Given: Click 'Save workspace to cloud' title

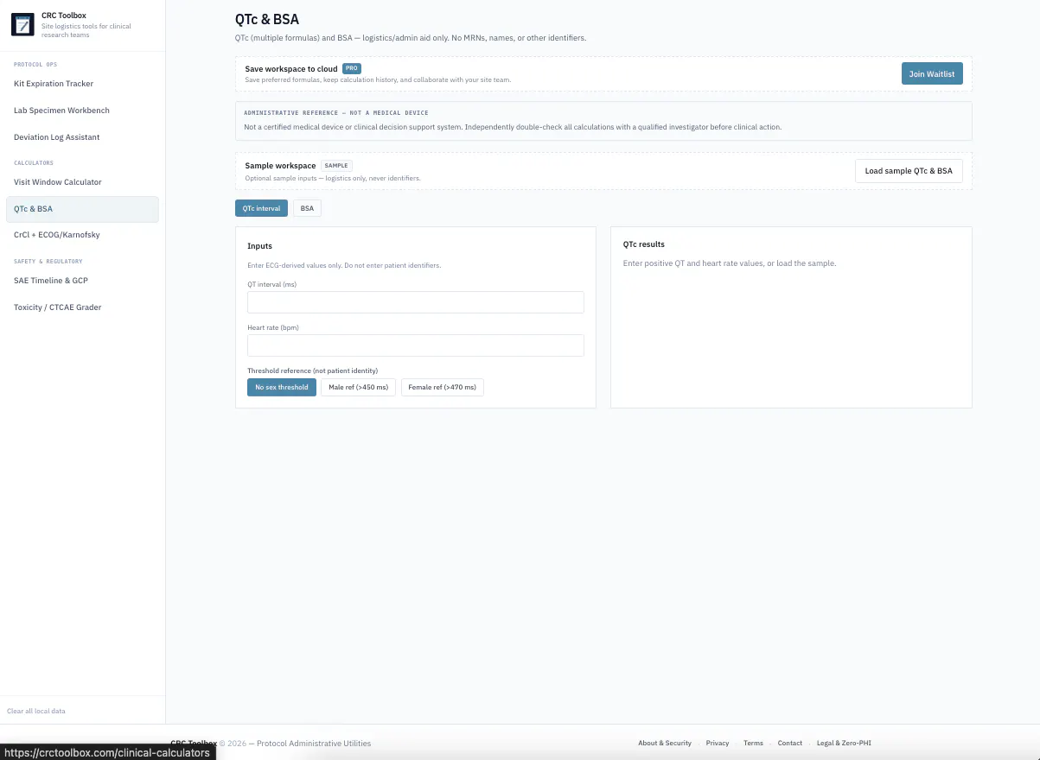Looking at the screenshot, I should point(291,69).
